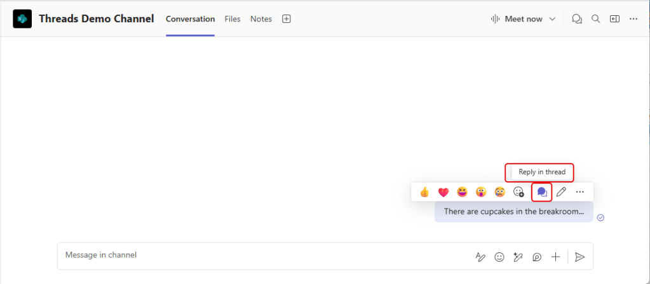Add a new tab with plus icon
This screenshot has width=650, height=284.
click(x=287, y=19)
